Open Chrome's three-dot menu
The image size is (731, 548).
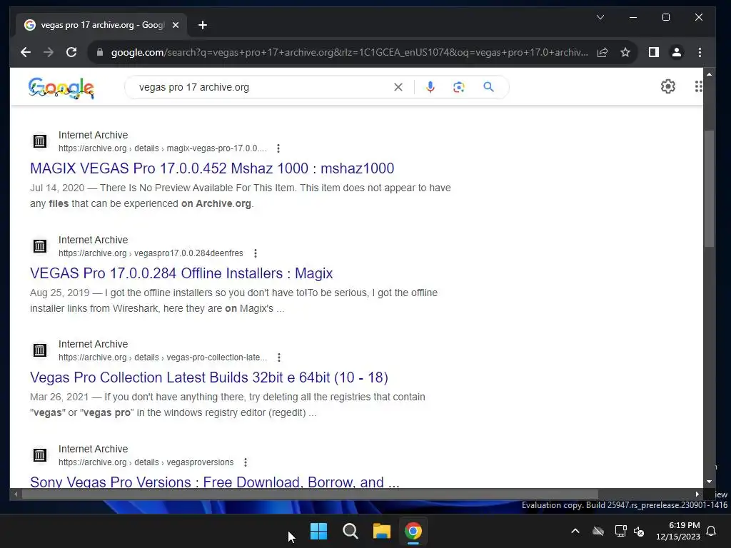click(x=700, y=52)
